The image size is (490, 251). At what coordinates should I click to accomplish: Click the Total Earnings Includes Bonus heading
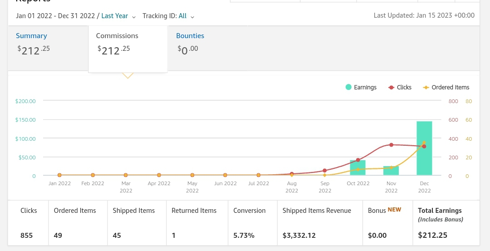coord(440,214)
